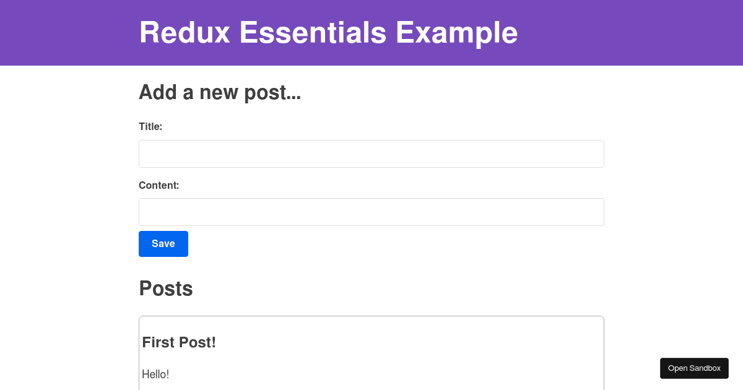
Task: Focus the Content input field
Action: tap(371, 212)
